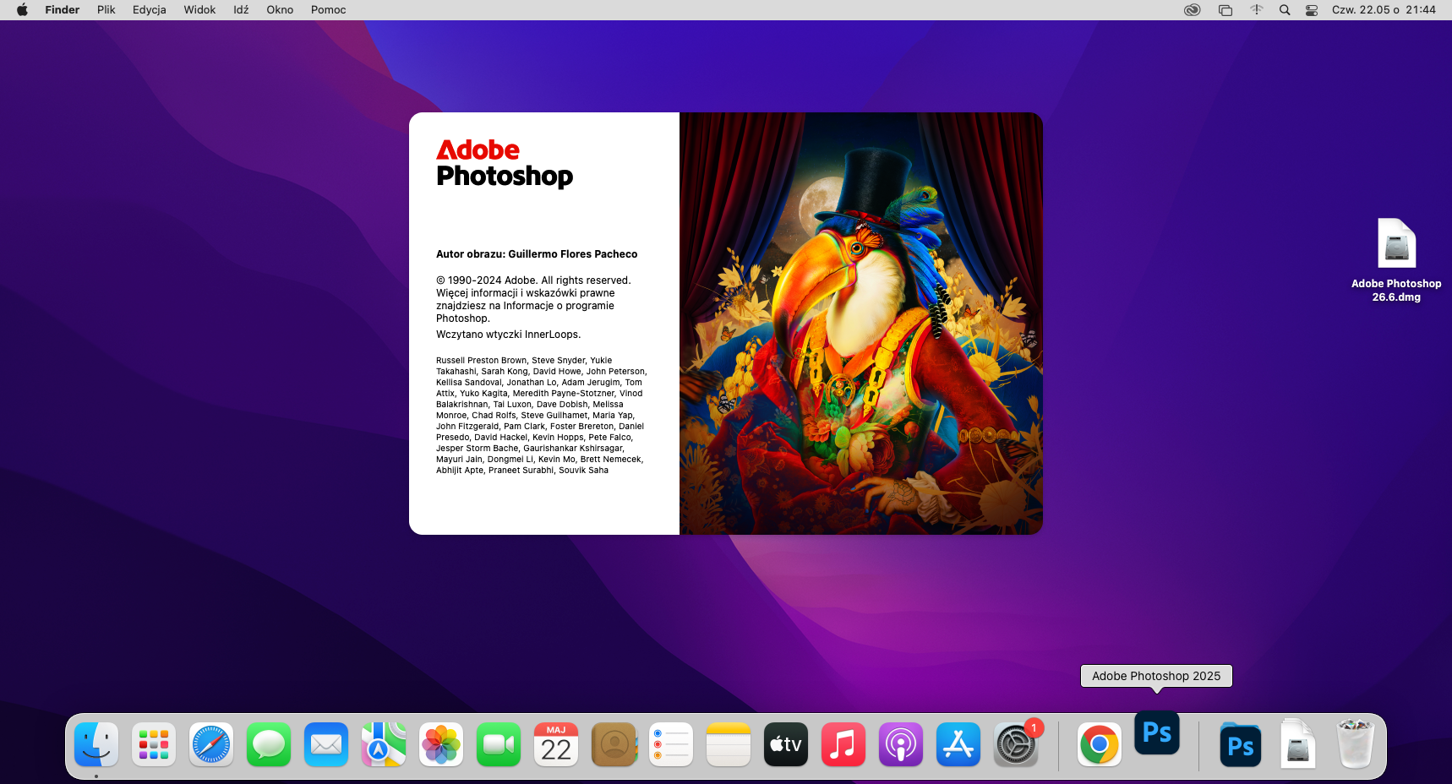Open Control Center in menu bar
This screenshot has width=1452, height=784.
point(1312,10)
